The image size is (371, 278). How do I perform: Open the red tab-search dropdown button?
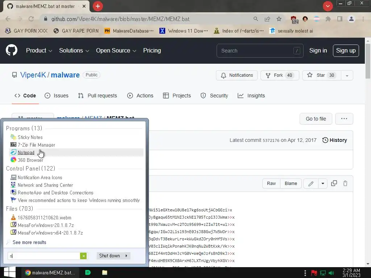(328, 6)
